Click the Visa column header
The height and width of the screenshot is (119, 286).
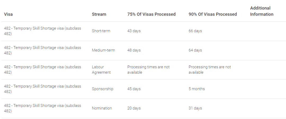(x=8, y=14)
